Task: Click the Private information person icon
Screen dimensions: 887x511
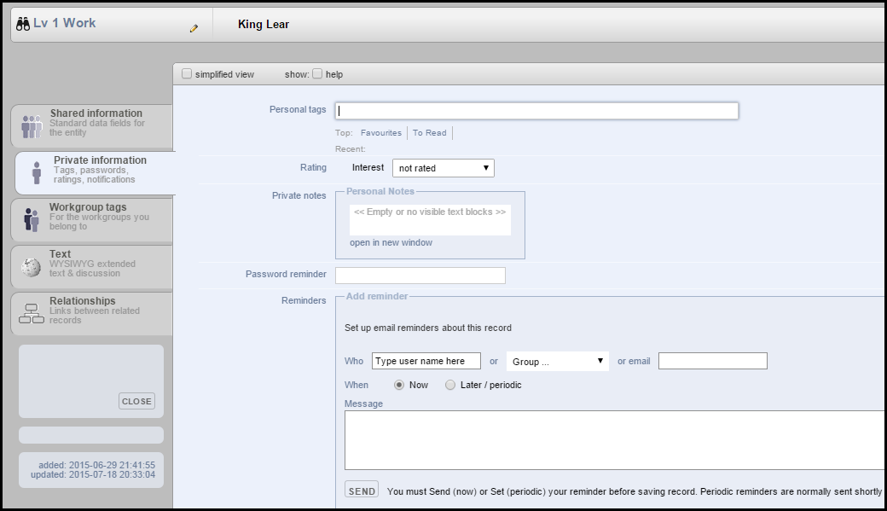Action: point(37,172)
